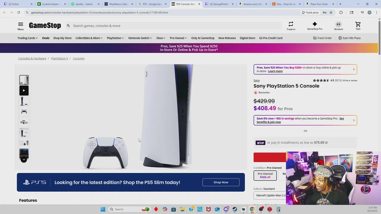The height and width of the screenshot is (214, 381).
Task: Show more thumbnails with down chevron
Action: [x=24, y=160]
